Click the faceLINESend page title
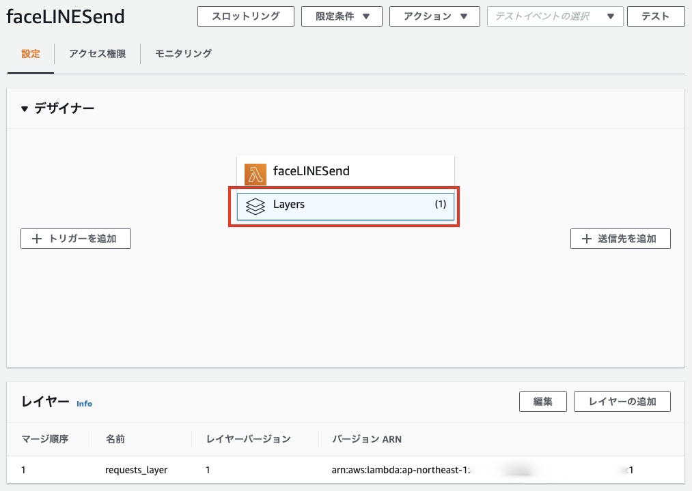 (66, 17)
